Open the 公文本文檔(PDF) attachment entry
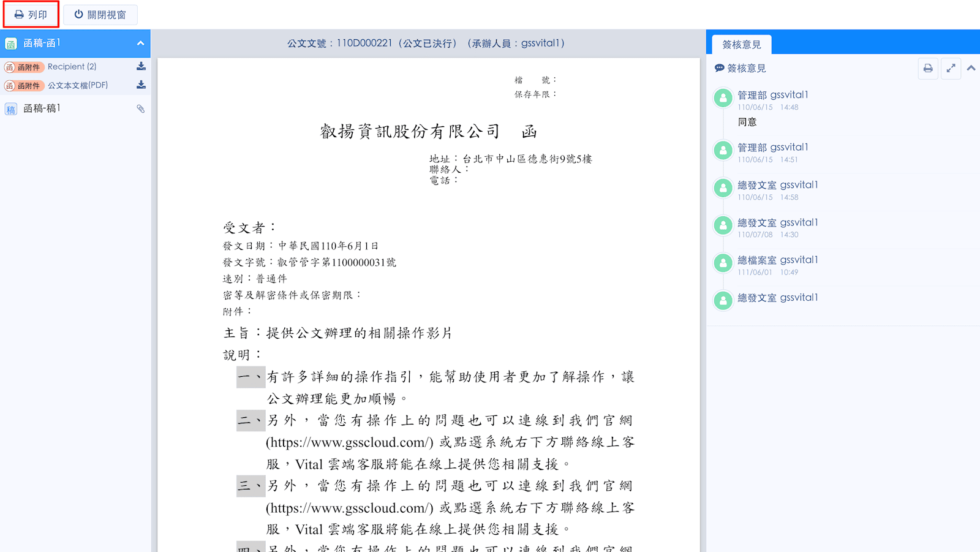The height and width of the screenshot is (552, 980). click(x=77, y=86)
